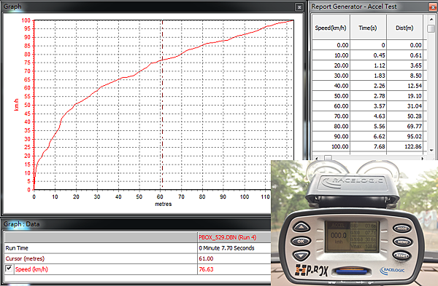The width and height of the screenshot is (438, 286).
Task: Click the OK button on the P-Box photo
Action: pyautogui.click(x=301, y=241)
